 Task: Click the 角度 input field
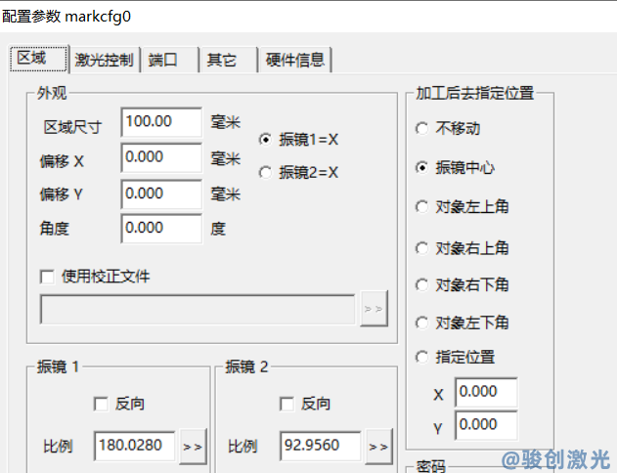[x=161, y=229]
